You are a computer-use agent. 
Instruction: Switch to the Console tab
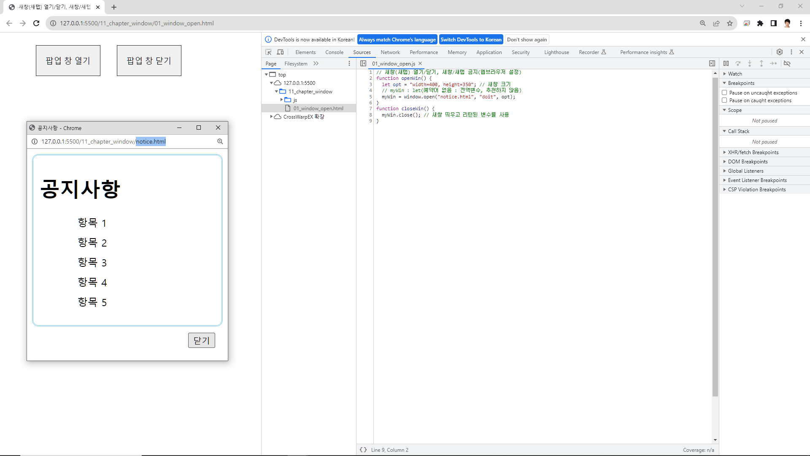334,52
